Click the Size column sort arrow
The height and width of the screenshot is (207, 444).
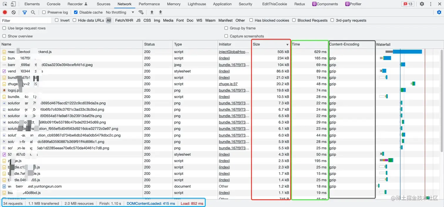[x=287, y=45]
